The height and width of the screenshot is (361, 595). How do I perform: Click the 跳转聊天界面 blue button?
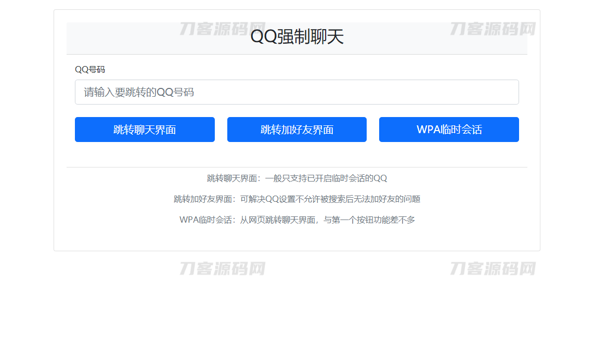coord(145,130)
